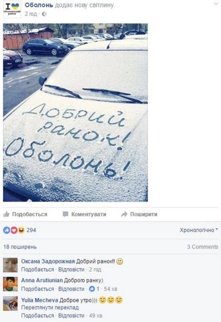This screenshot has height=322, width=221.
Task: Like the post with Подобається thumbs-up
Action: pyautogui.click(x=26, y=214)
